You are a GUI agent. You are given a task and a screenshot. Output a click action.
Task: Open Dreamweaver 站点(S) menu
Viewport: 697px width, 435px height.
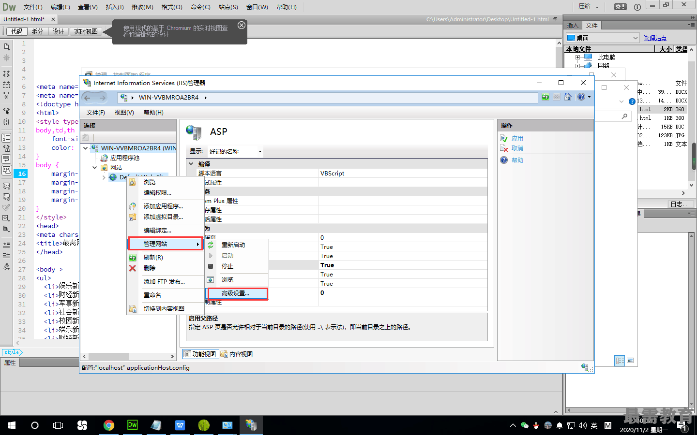[x=228, y=7]
